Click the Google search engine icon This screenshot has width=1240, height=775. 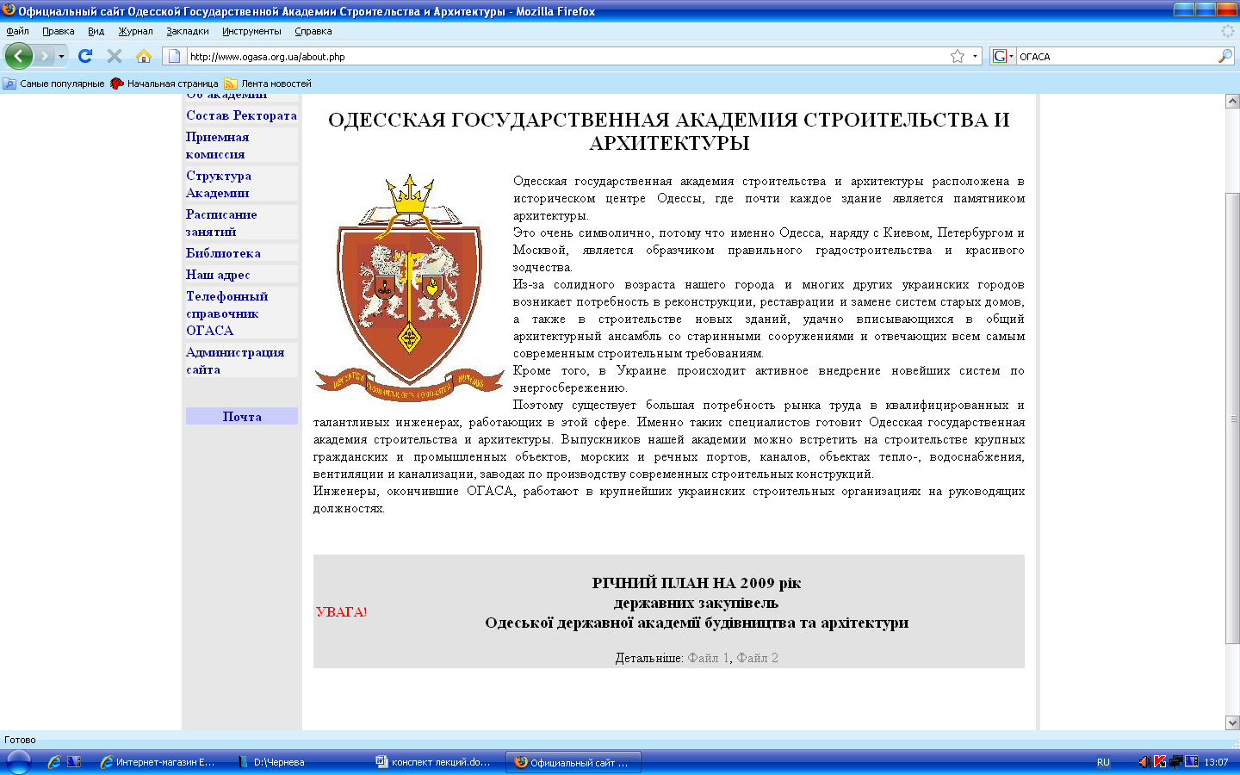pyautogui.click(x=1001, y=56)
